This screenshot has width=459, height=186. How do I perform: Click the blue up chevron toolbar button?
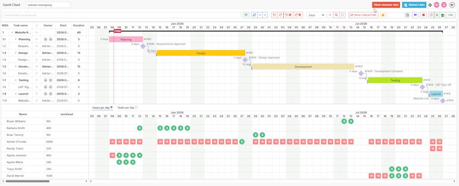point(265,15)
